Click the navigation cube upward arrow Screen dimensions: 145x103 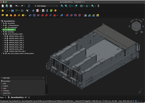tap(136, 19)
